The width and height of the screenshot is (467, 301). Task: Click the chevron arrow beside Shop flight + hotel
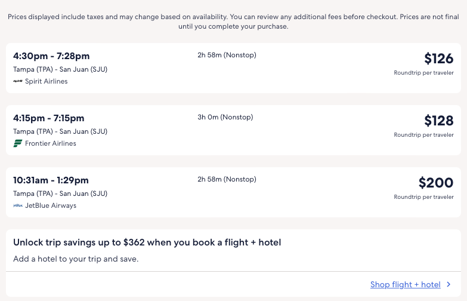pyautogui.click(x=449, y=285)
